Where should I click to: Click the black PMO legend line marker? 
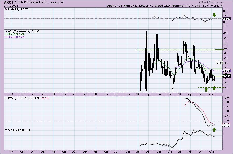(6, 98)
